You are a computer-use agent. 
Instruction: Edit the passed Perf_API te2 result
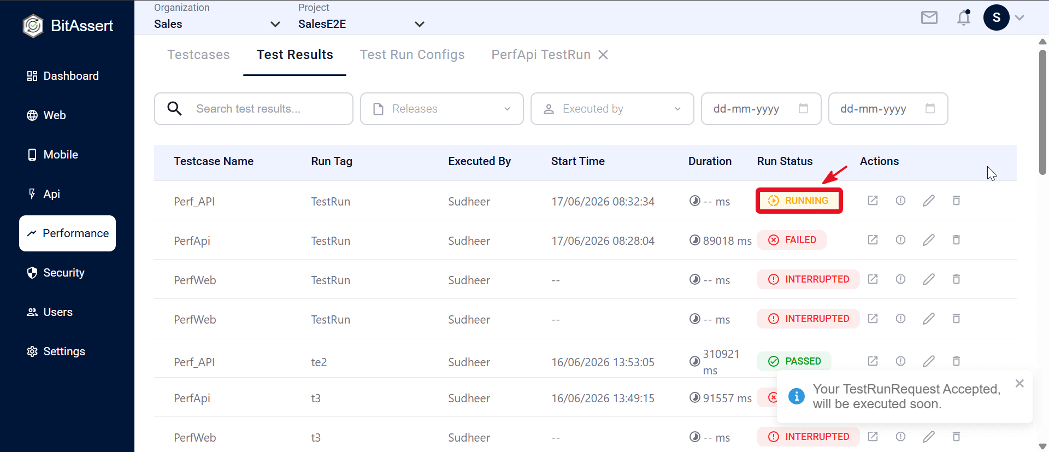(928, 361)
